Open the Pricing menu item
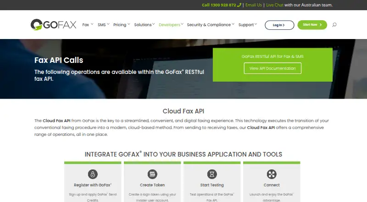Screen dimensions: 367x202 coord(120,25)
